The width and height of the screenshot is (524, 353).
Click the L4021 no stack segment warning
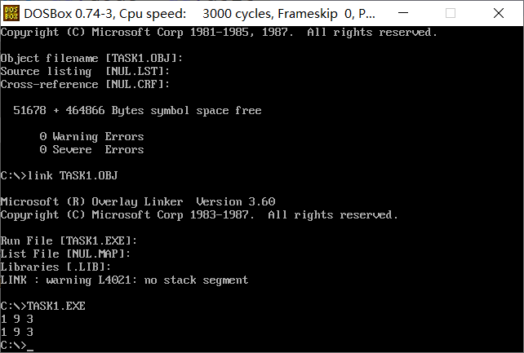124,280
